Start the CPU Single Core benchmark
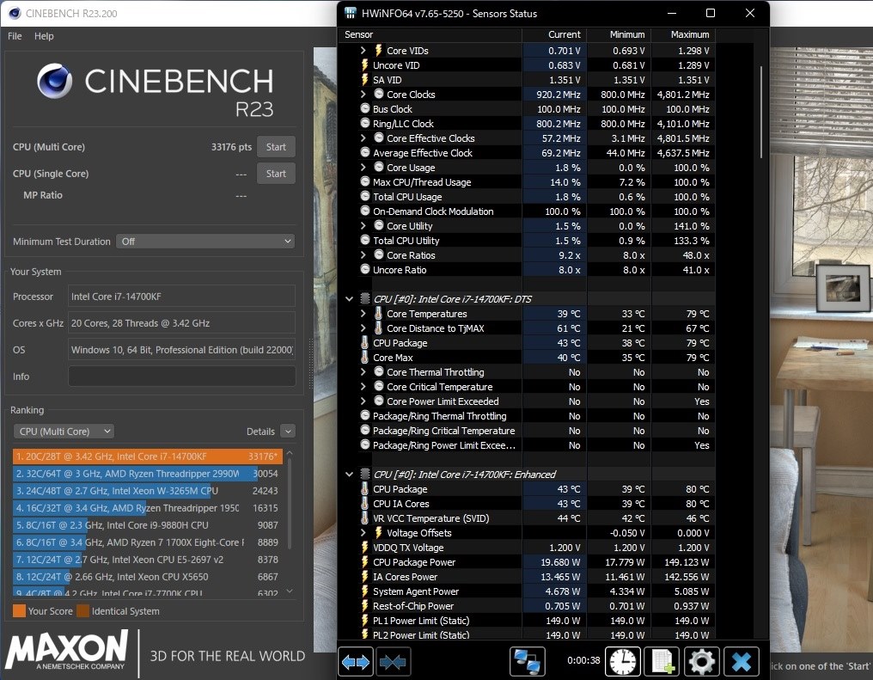Image resolution: width=873 pixels, height=680 pixels. coord(276,174)
